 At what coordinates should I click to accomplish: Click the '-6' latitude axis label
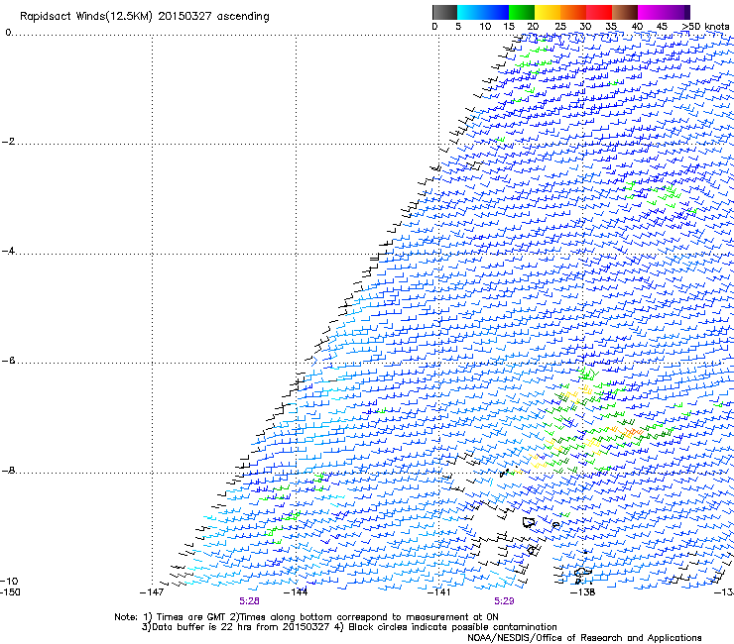[x=9, y=361]
